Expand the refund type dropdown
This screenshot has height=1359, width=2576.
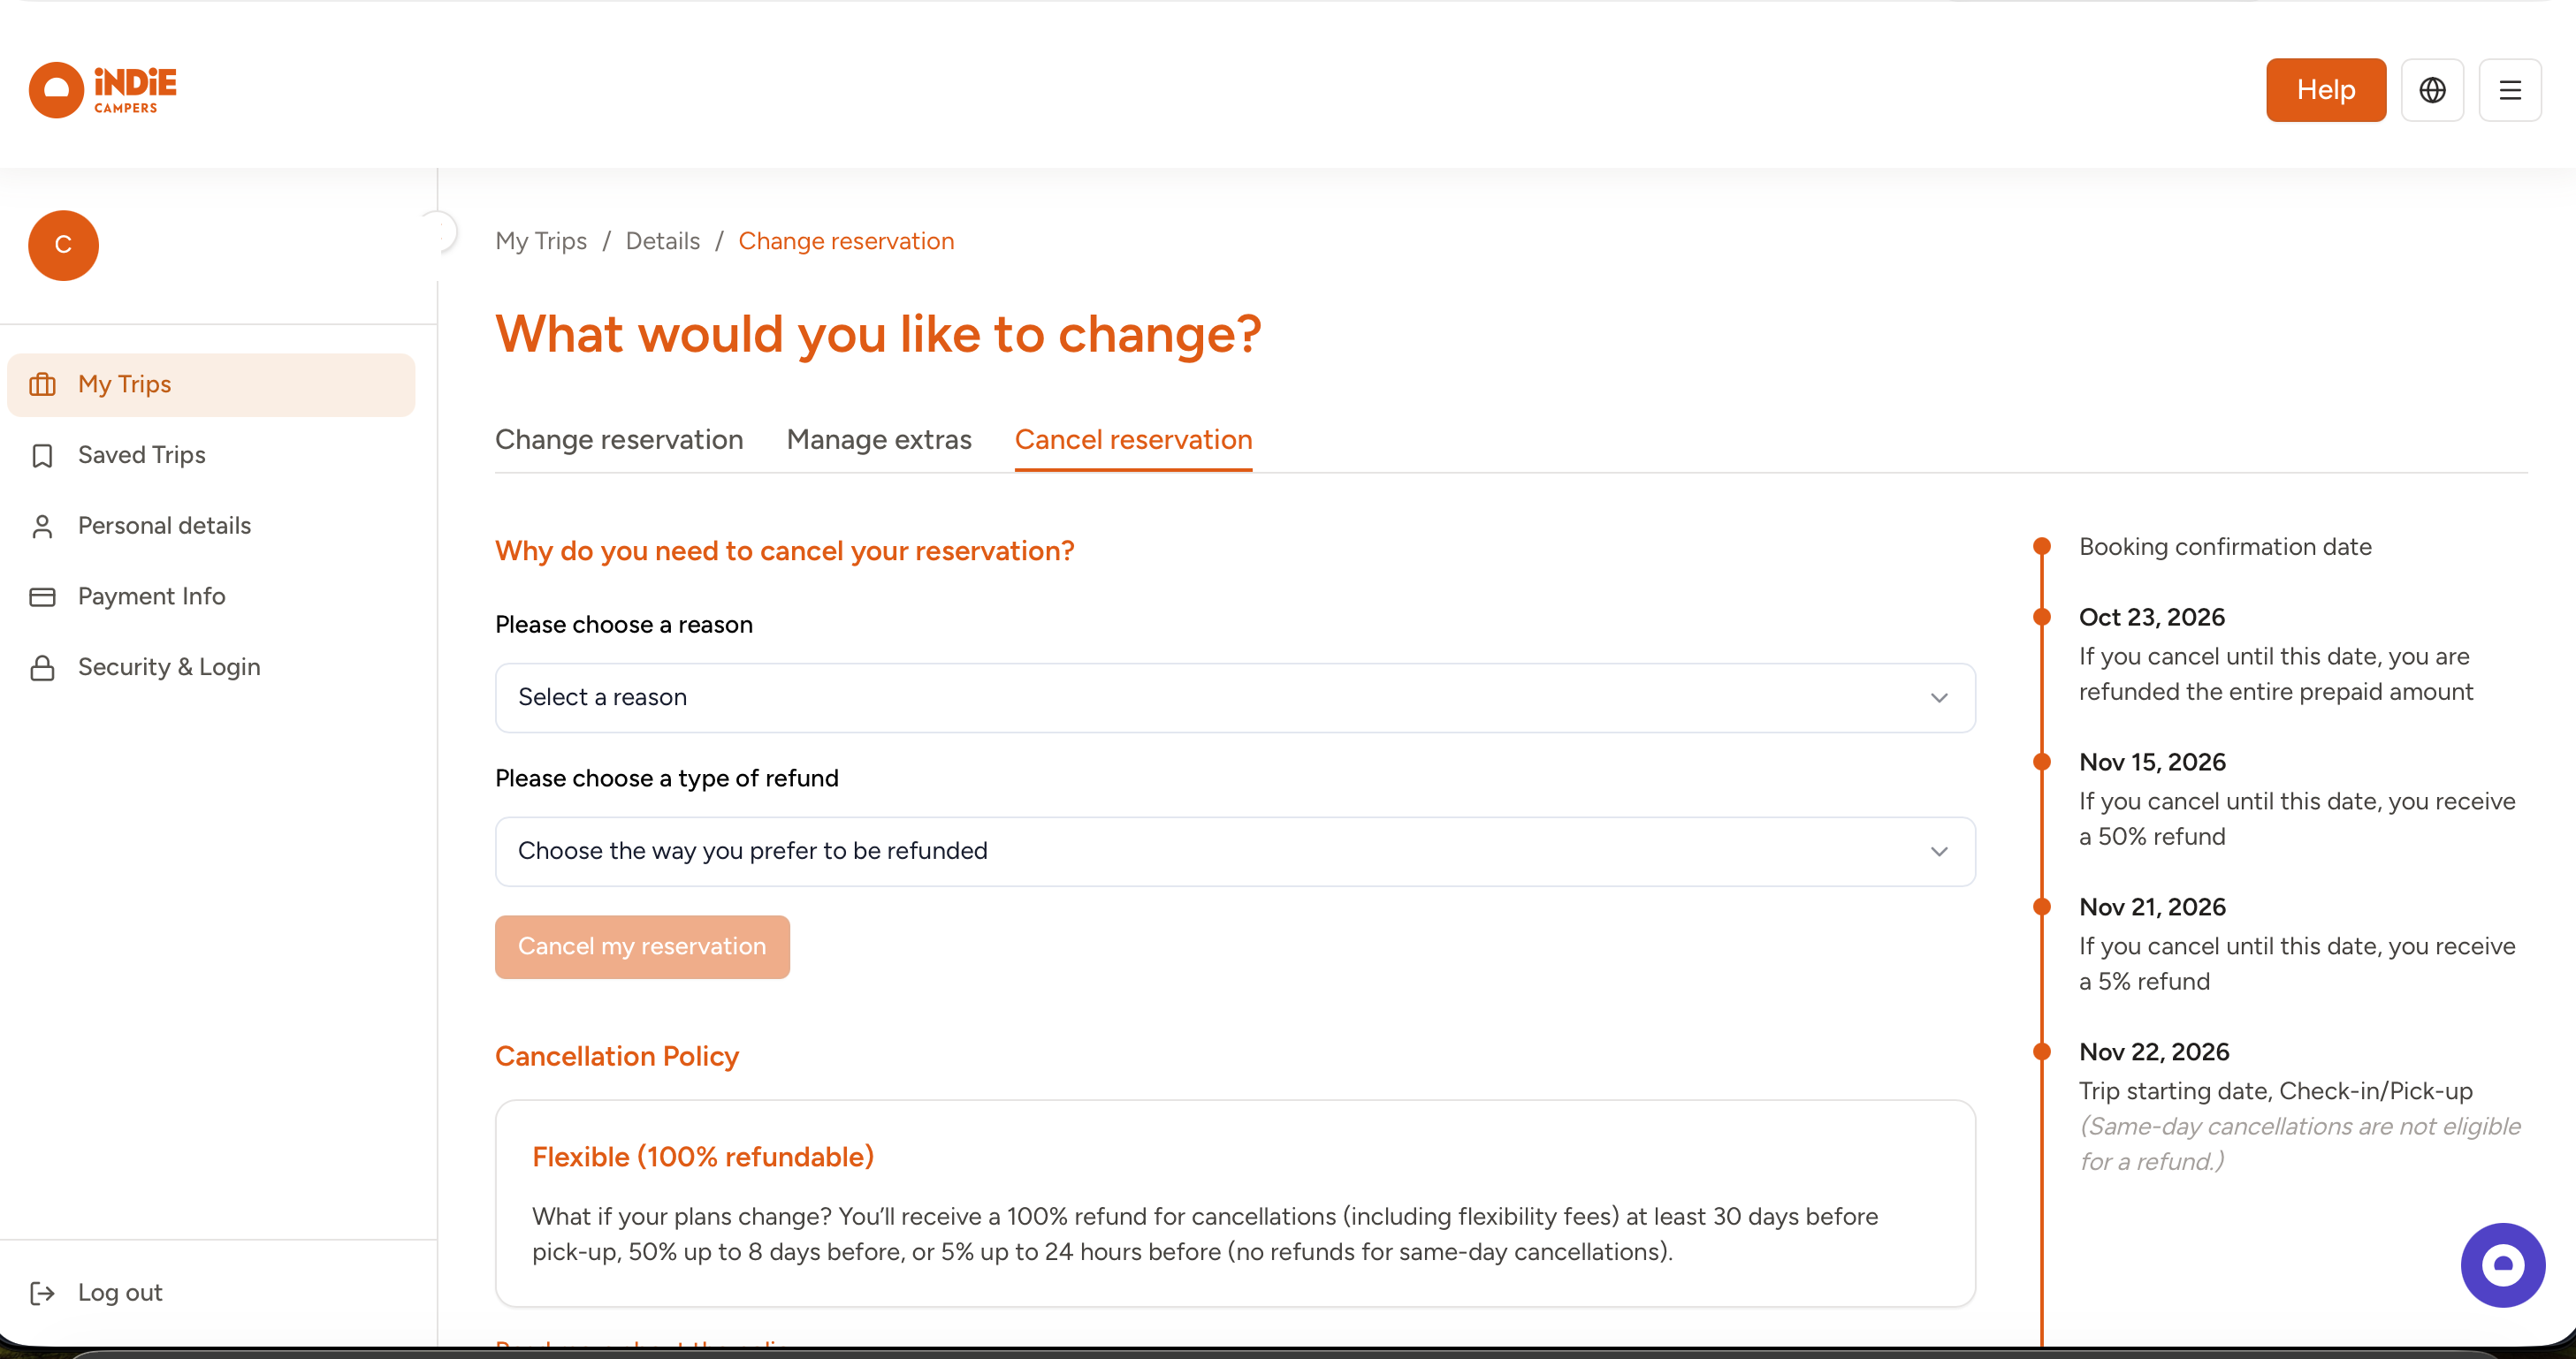pos(1235,852)
